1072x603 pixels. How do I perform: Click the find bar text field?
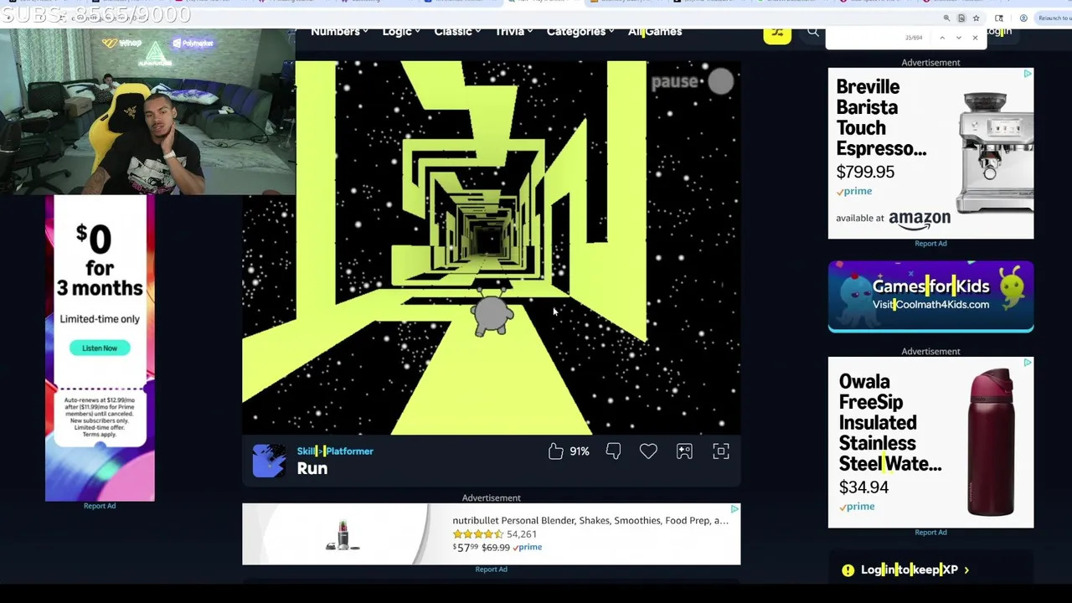click(x=864, y=38)
